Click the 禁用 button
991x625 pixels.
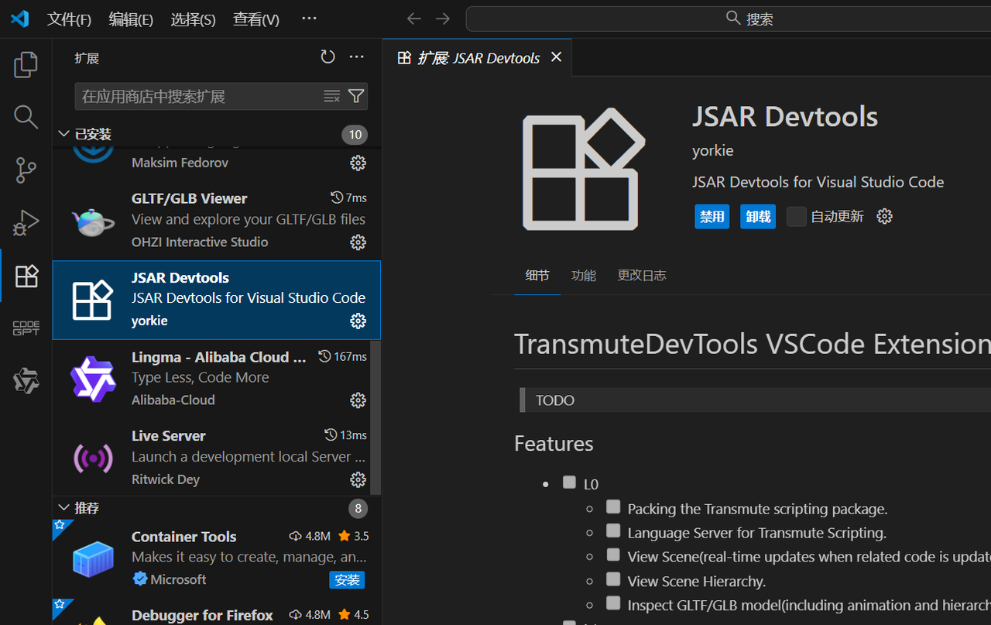[712, 217]
